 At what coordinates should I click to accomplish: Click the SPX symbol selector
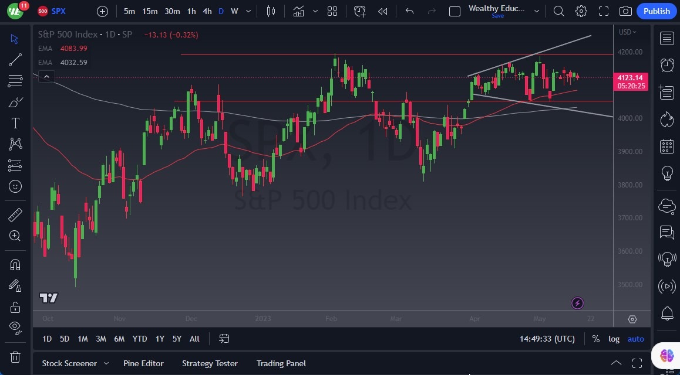52,11
